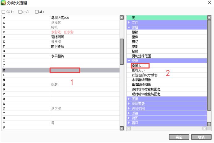
Task: Expand the 滤镜 category
Action: [129, 113]
